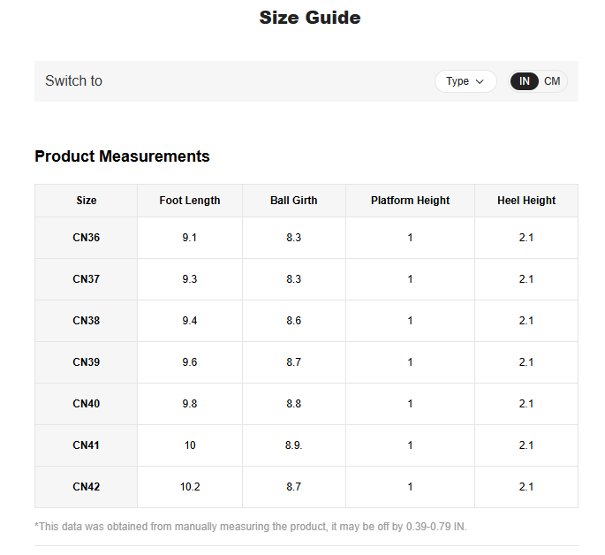605x555 pixels.
Task: Switch units to CM
Action: tap(552, 81)
